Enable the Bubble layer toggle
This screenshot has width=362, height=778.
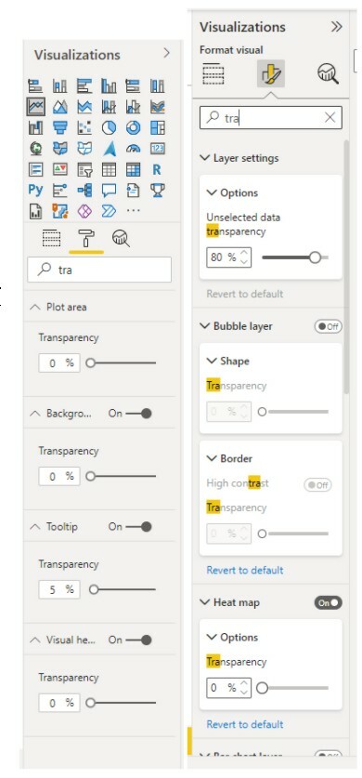point(328,326)
